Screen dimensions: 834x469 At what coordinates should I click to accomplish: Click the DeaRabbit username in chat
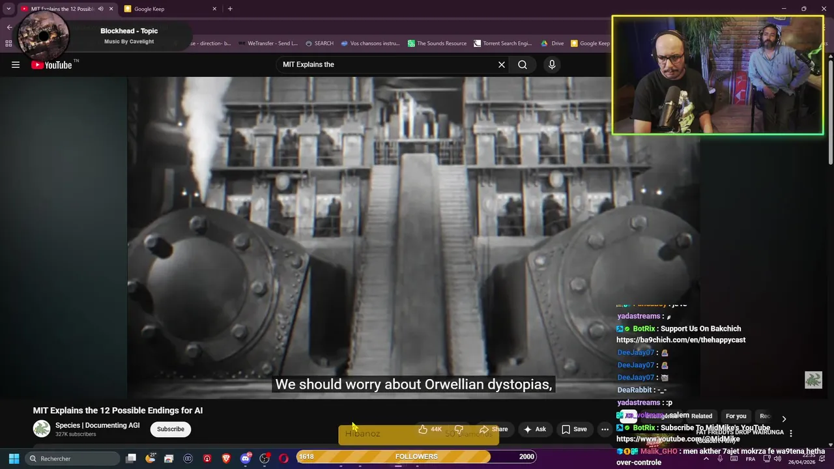(635, 390)
